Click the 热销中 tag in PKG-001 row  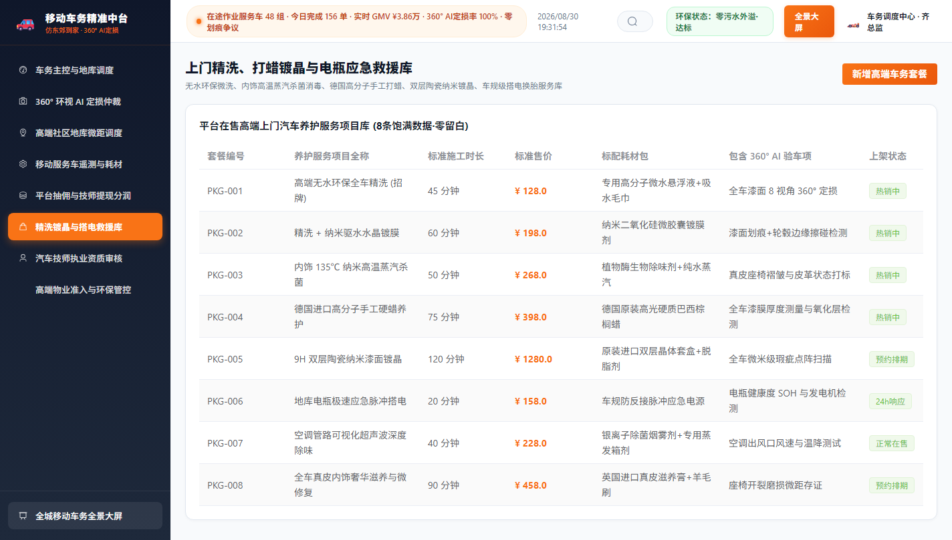[888, 191]
